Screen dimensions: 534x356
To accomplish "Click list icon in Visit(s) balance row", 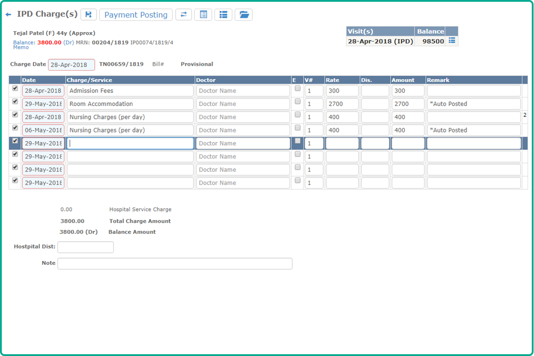I will click(x=452, y=41).
